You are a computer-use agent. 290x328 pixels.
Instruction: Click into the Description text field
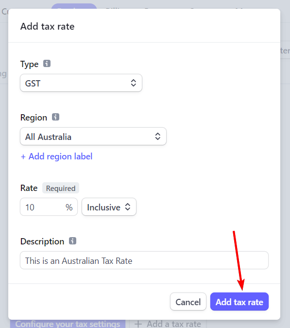coord(144,260)
